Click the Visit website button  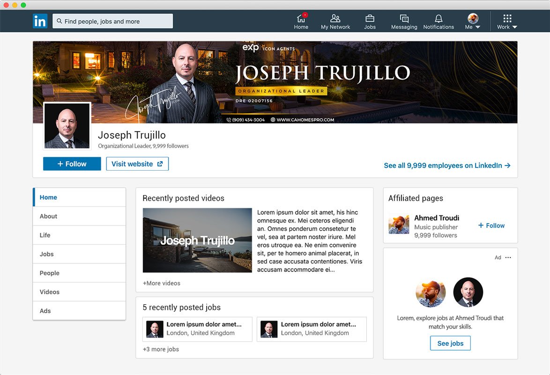coord(137,164)
